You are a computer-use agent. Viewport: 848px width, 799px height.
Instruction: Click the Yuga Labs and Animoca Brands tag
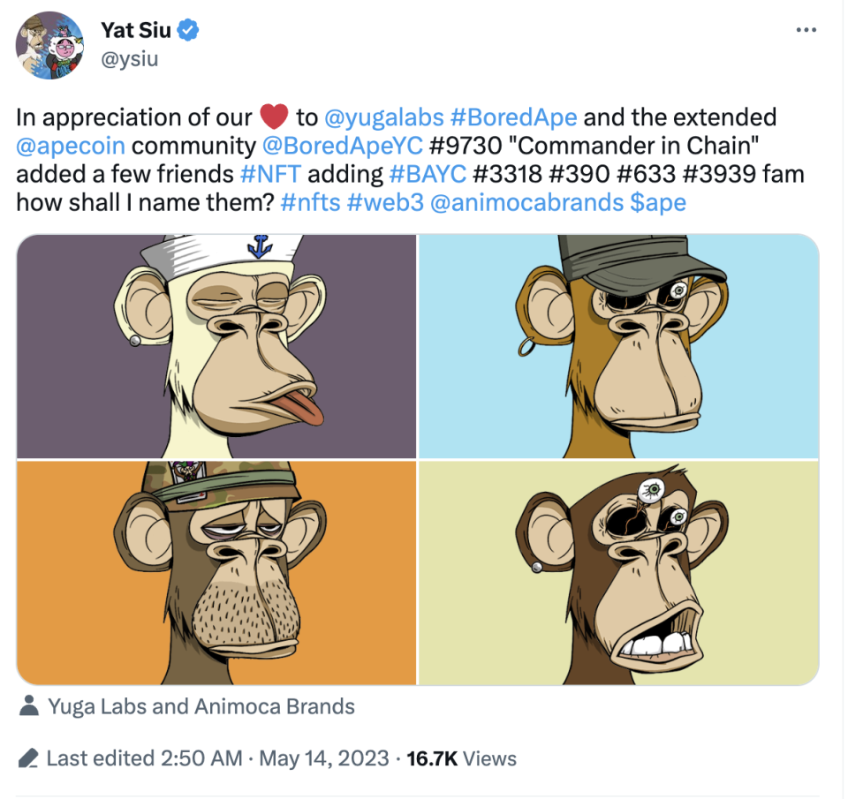pyautogui.click(x=201, y=706)
